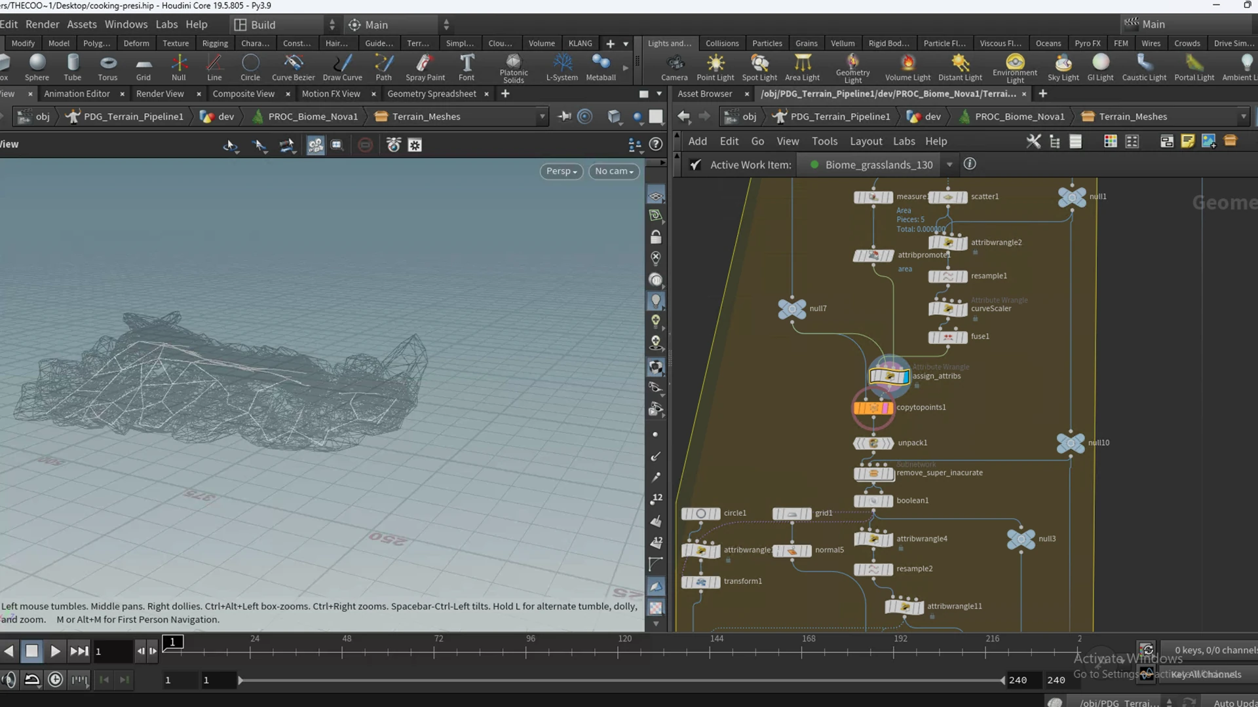The width and height of the screenshot is (1258, 707).
Task: Toggle viewport headlight lighting bulb
Action: 655,300
